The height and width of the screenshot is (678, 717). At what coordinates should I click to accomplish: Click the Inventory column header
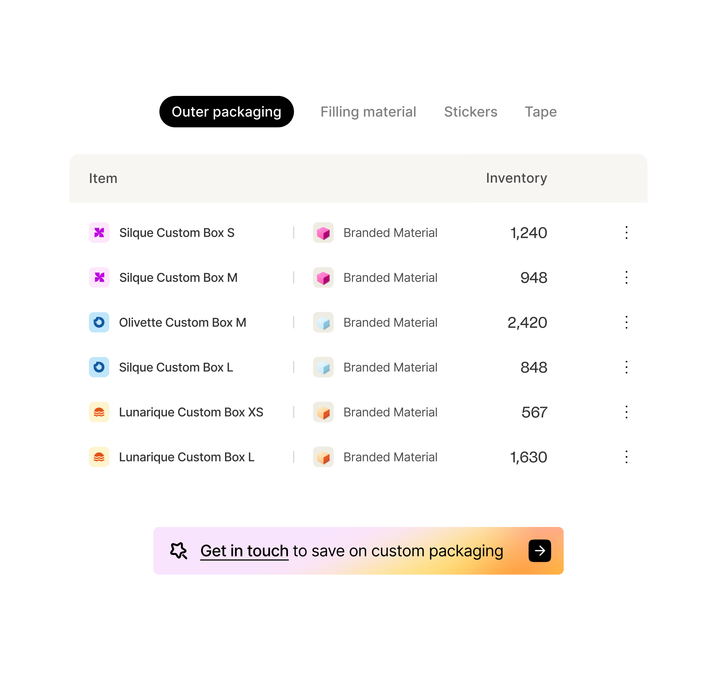pos(517,178)
